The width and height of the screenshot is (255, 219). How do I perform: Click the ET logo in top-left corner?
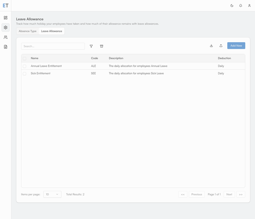coord(5,5)
